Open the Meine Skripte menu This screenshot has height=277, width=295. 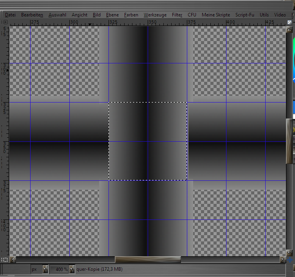pyautogui.click(x=216, y=15)
